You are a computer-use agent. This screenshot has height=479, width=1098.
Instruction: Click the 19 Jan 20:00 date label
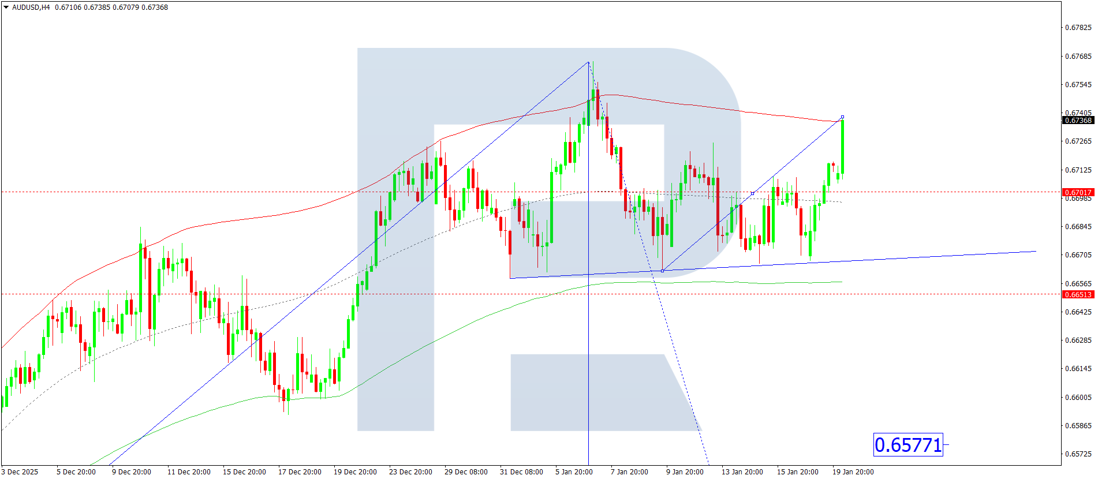click(x=853, y=472)
